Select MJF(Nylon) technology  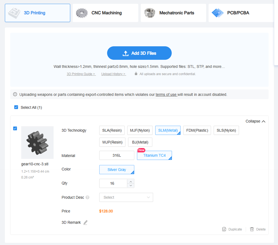[140, 130]
